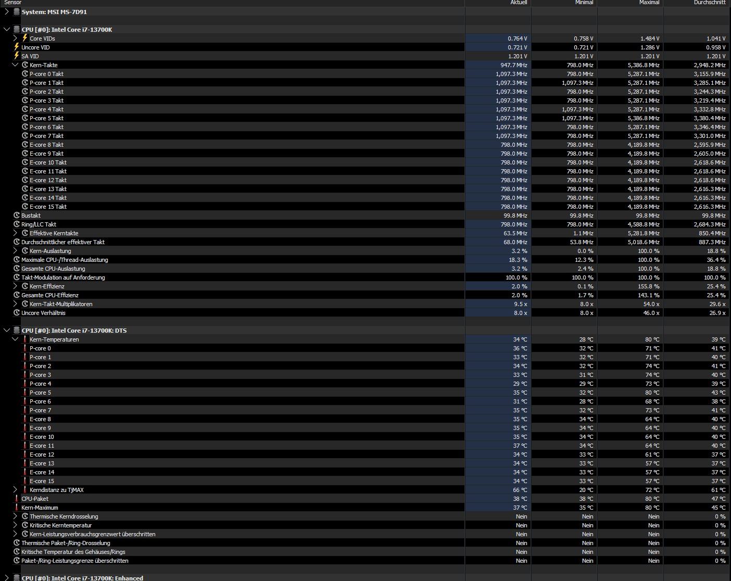731x581 pixels.
Task: Expand Thermische Kerndrosselung
Action: coord(15,516)
